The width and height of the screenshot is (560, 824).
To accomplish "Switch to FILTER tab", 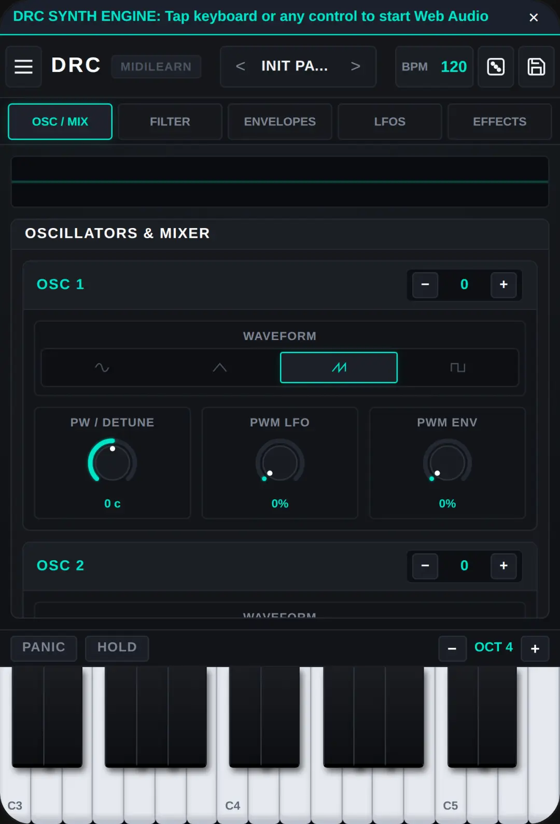I will coord(170,122).
